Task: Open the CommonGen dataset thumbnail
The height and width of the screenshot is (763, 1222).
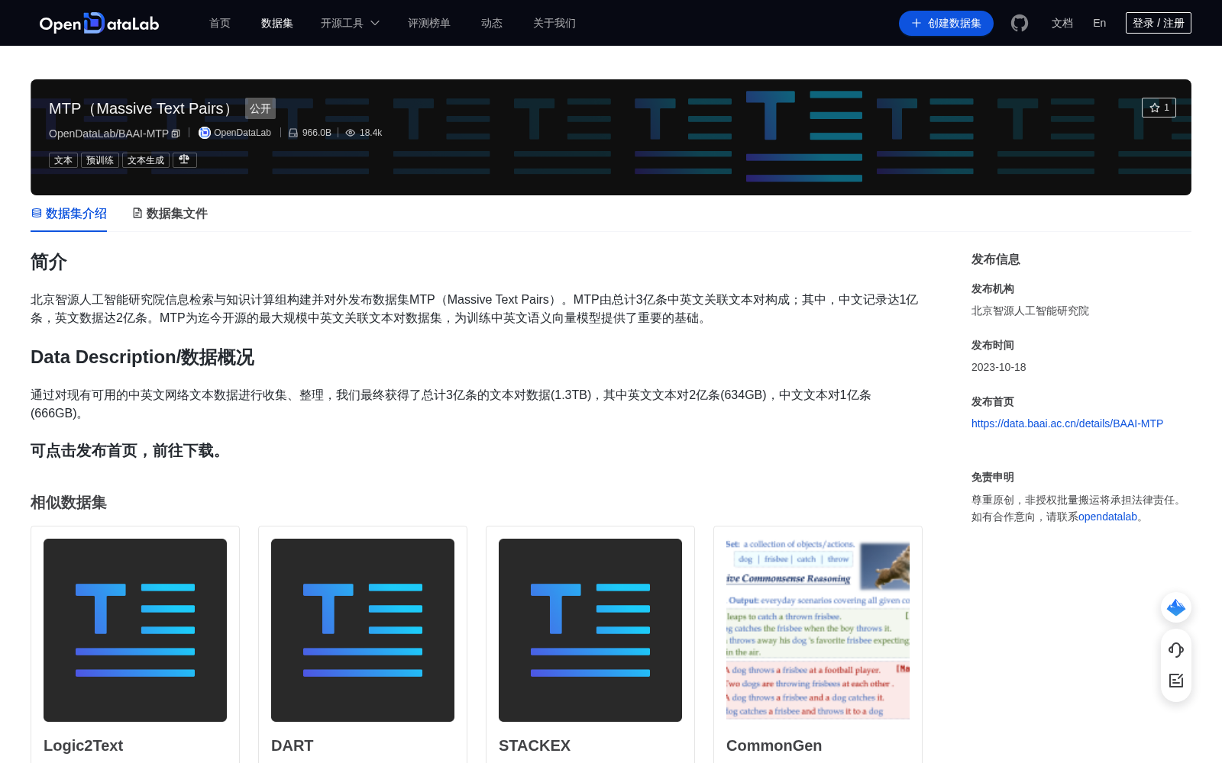Action: point(818,630)
